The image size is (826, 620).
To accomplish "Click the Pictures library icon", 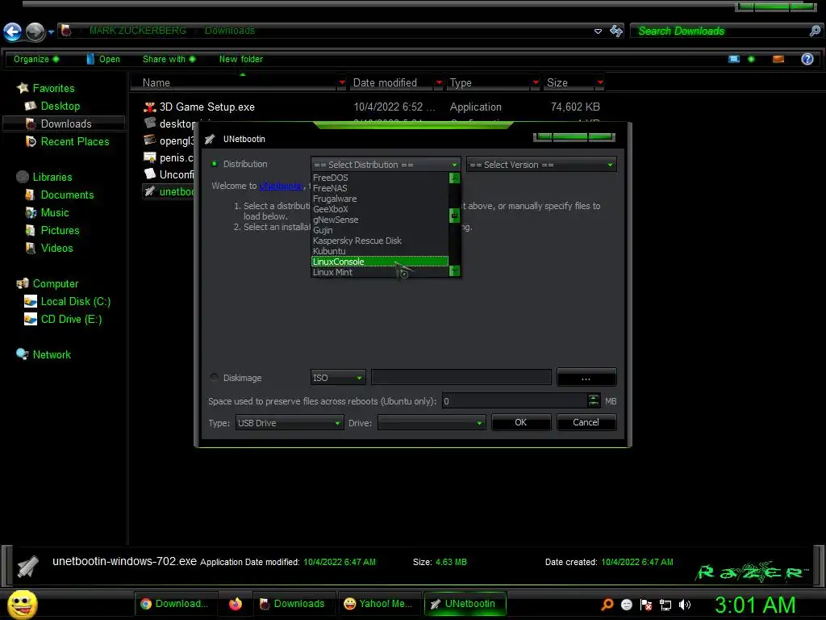I will point(31,230).
